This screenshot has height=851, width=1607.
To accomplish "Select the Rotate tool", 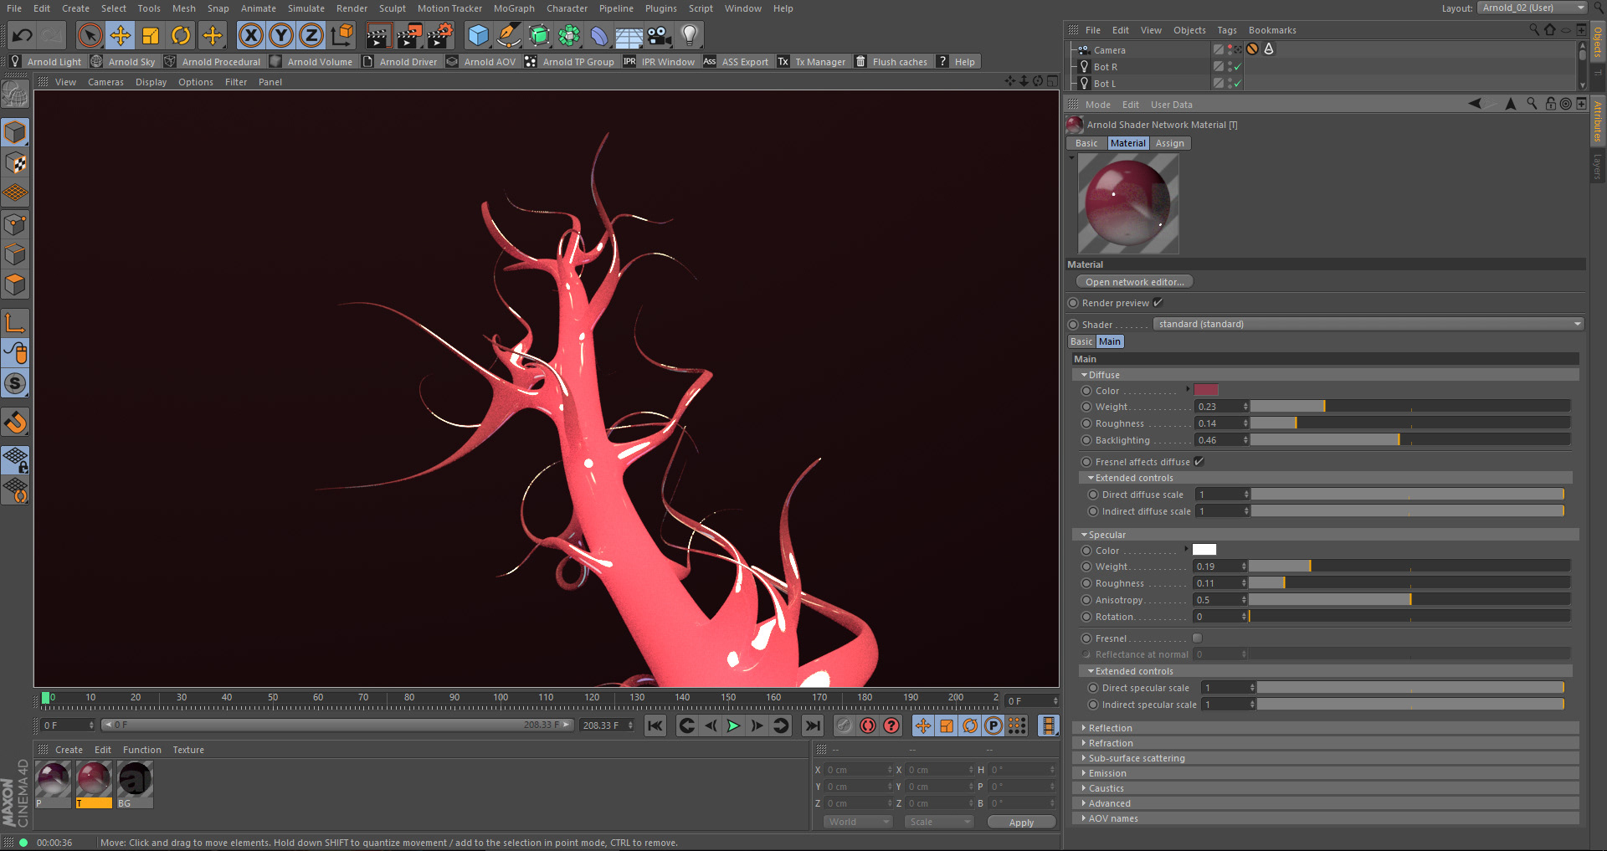I will (x=181, y=35).
